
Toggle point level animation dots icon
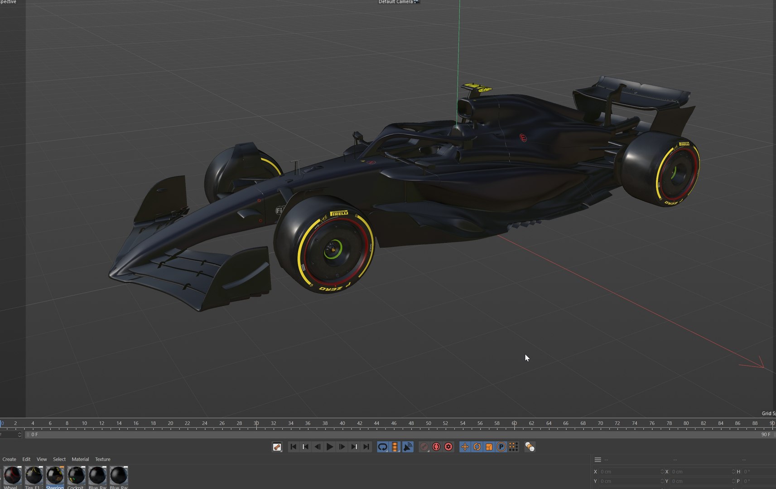(x=514, y=447)
